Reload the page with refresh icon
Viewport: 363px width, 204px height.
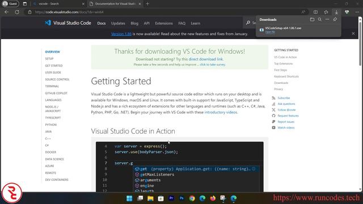(17, 12)
